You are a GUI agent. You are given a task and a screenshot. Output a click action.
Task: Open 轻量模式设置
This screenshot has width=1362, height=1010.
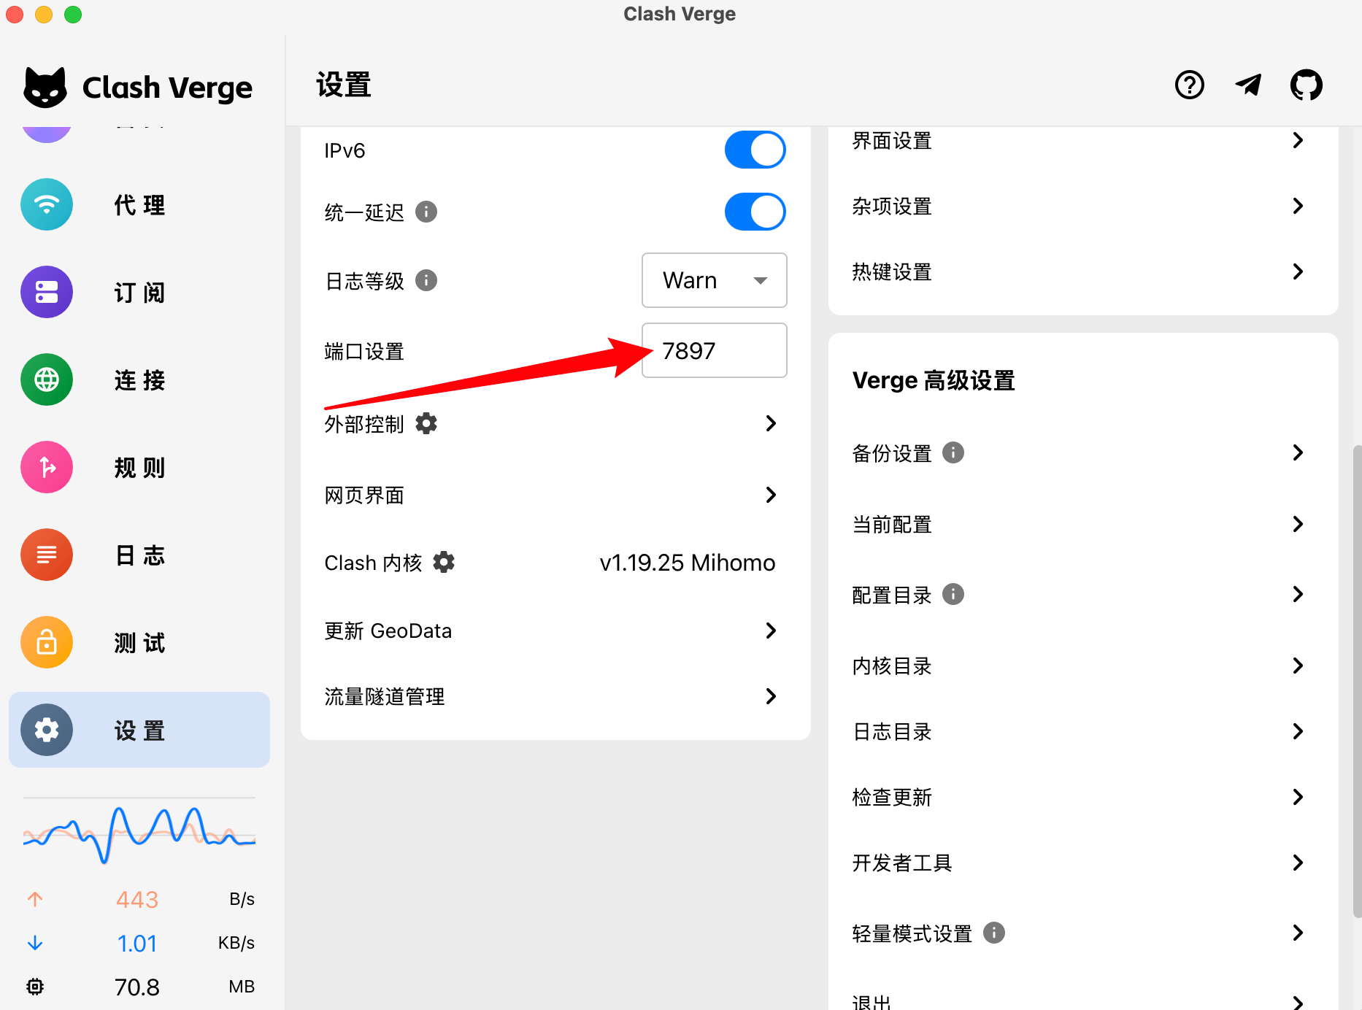[x=1083, y=933]
